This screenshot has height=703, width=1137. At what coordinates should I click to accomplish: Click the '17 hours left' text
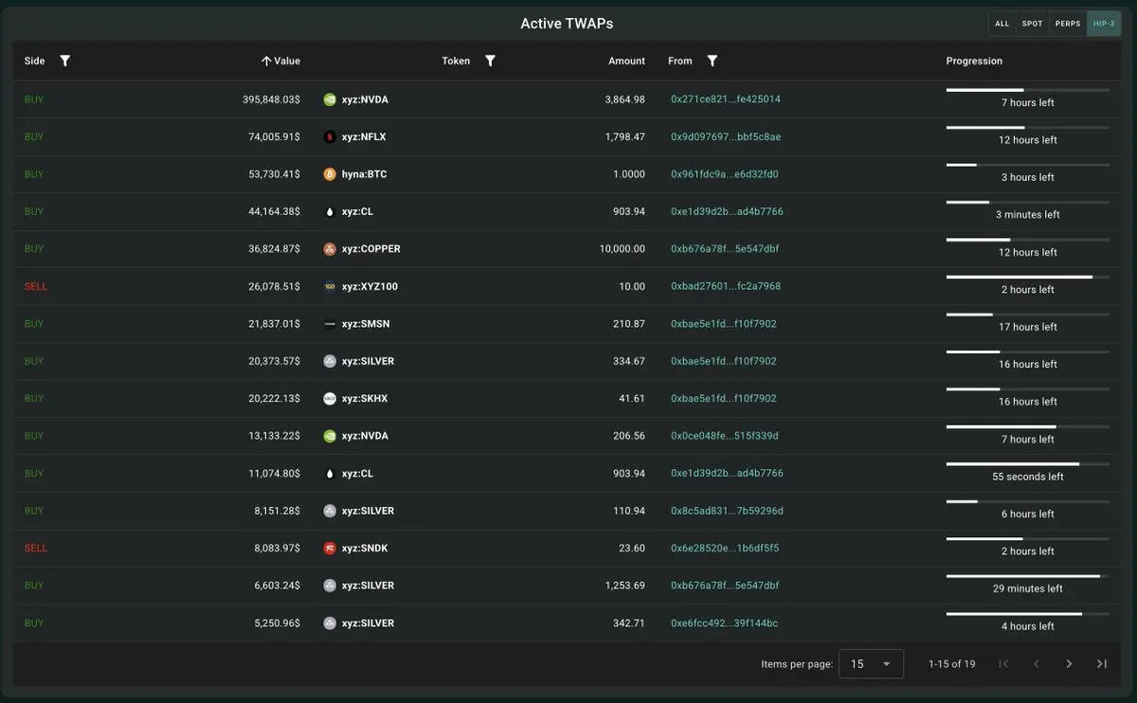coord(1028,327)
